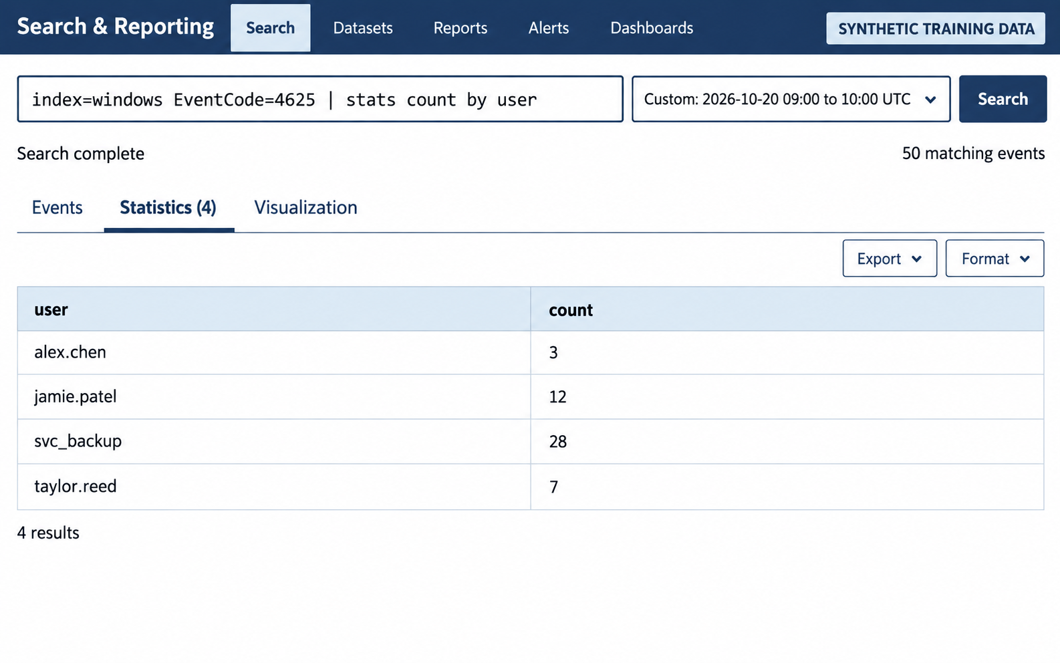The height and width of the screenshot is (663, 1060).
Task: Expand the Format dropdown
Action: 995,259
